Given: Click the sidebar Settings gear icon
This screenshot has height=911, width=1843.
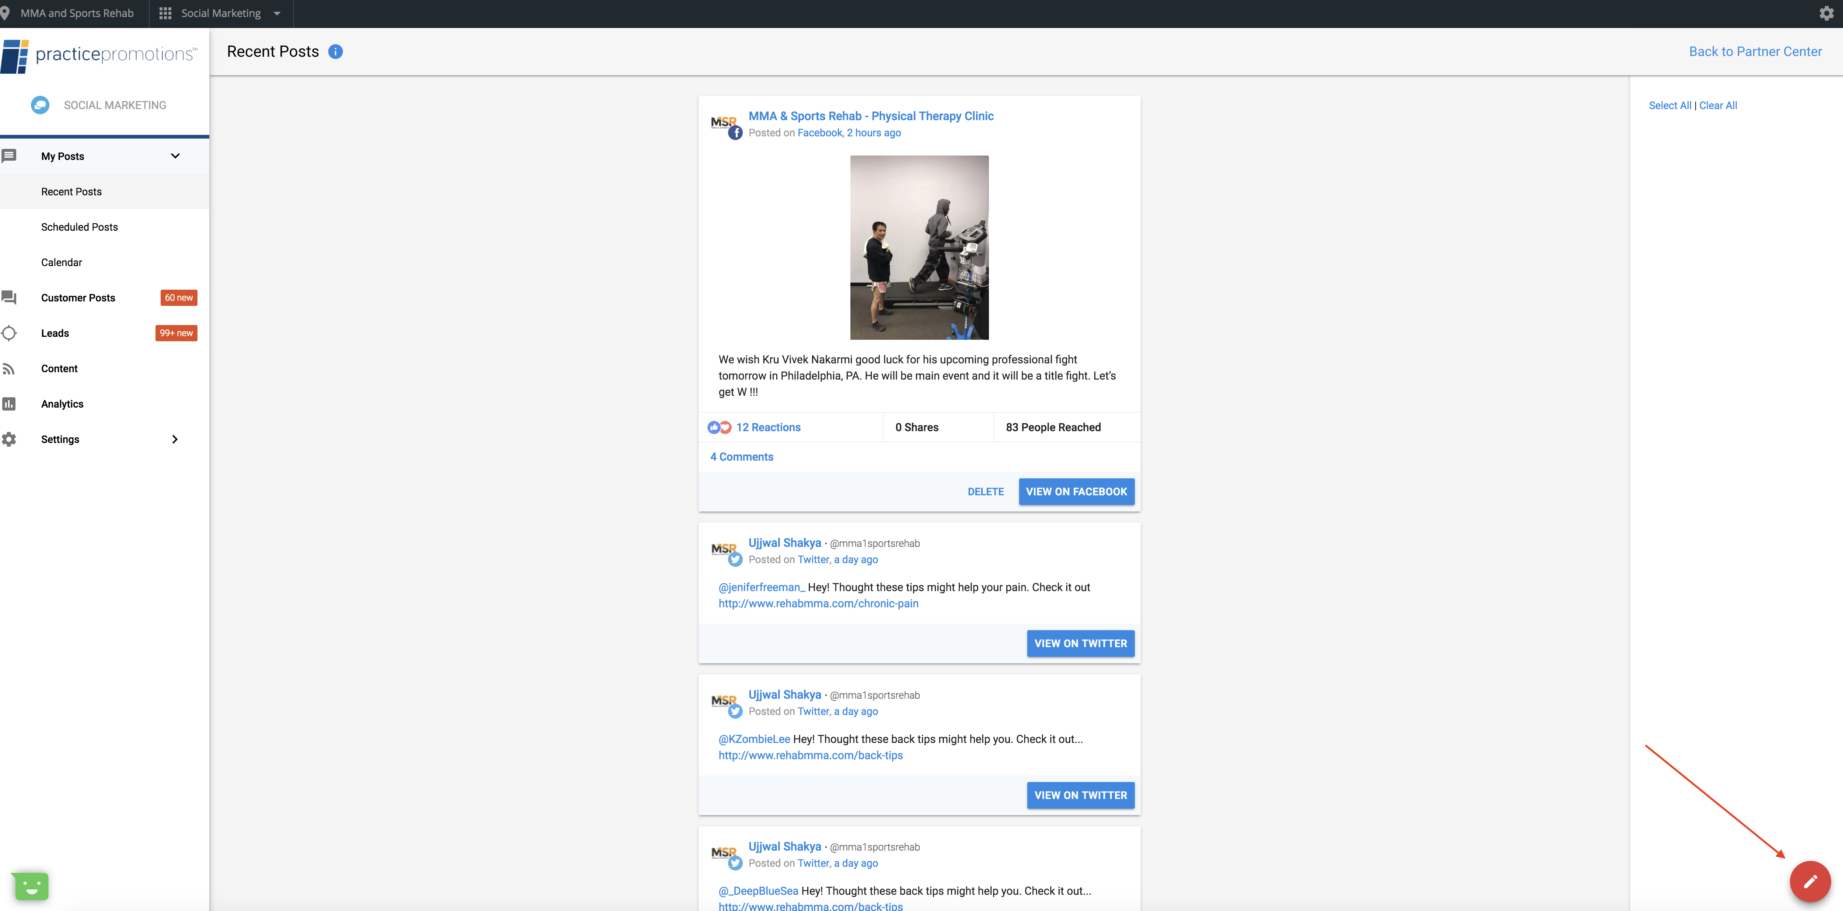Looking at the screenshot, I should click(x=8, y=439).
